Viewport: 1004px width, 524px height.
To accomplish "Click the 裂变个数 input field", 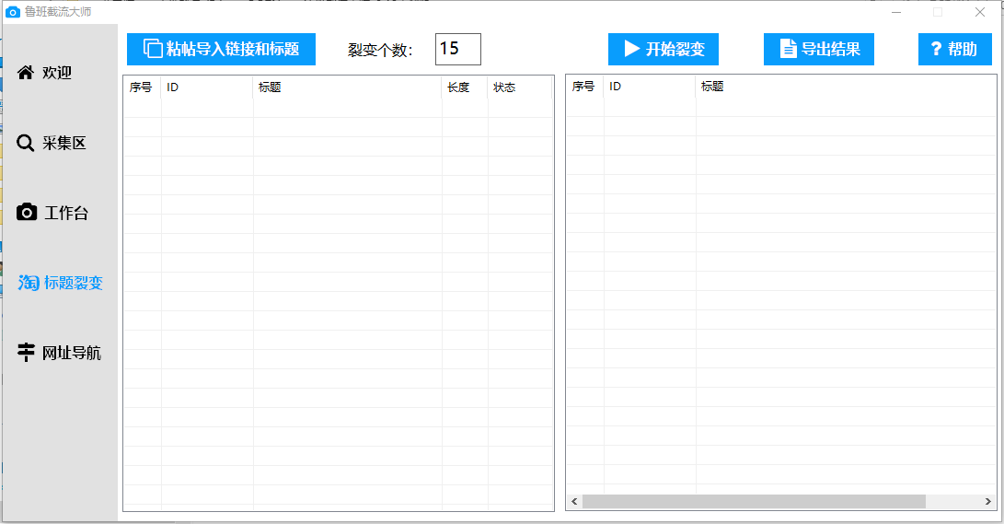I will (457, 49).
